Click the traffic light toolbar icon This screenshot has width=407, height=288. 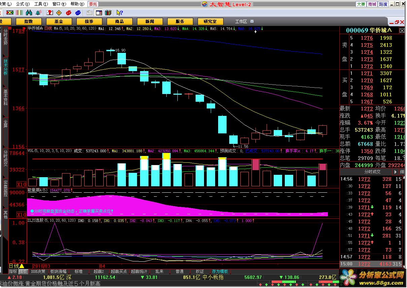[10, 13]
